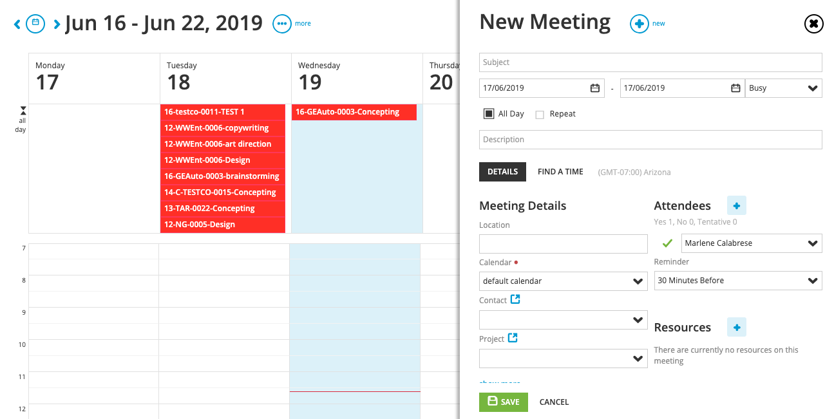
Task: Click the green SAVE button
Action: pyautogui.click(x=504, y=402)
